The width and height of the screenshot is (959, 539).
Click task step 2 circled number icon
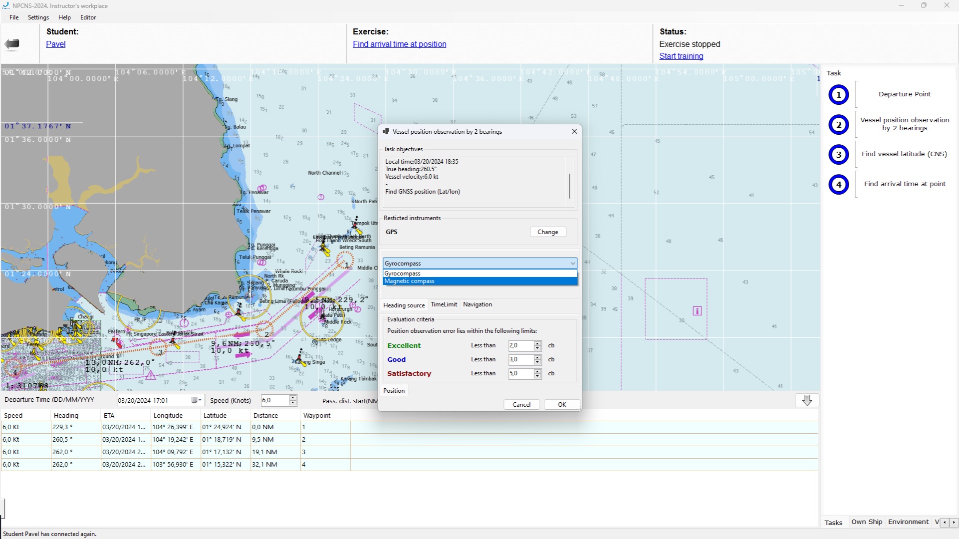pos(838,124)
